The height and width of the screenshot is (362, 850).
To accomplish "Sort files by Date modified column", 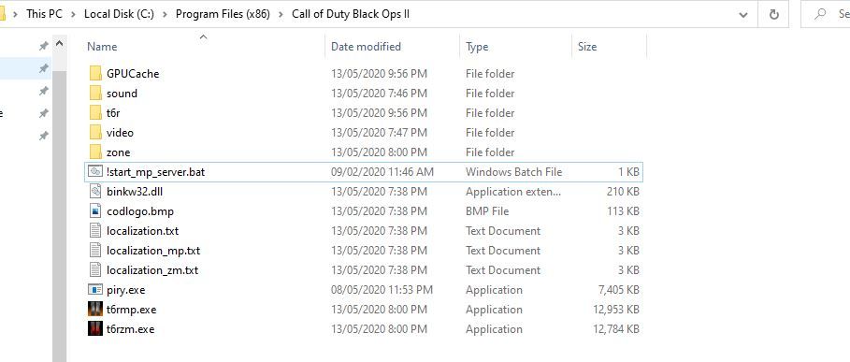I will pyautogui.click(x=366, y=47).
